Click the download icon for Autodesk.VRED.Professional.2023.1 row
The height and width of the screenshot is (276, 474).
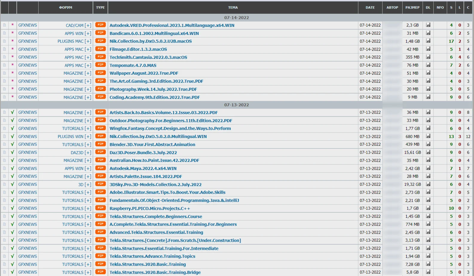[x=428, y=25]
